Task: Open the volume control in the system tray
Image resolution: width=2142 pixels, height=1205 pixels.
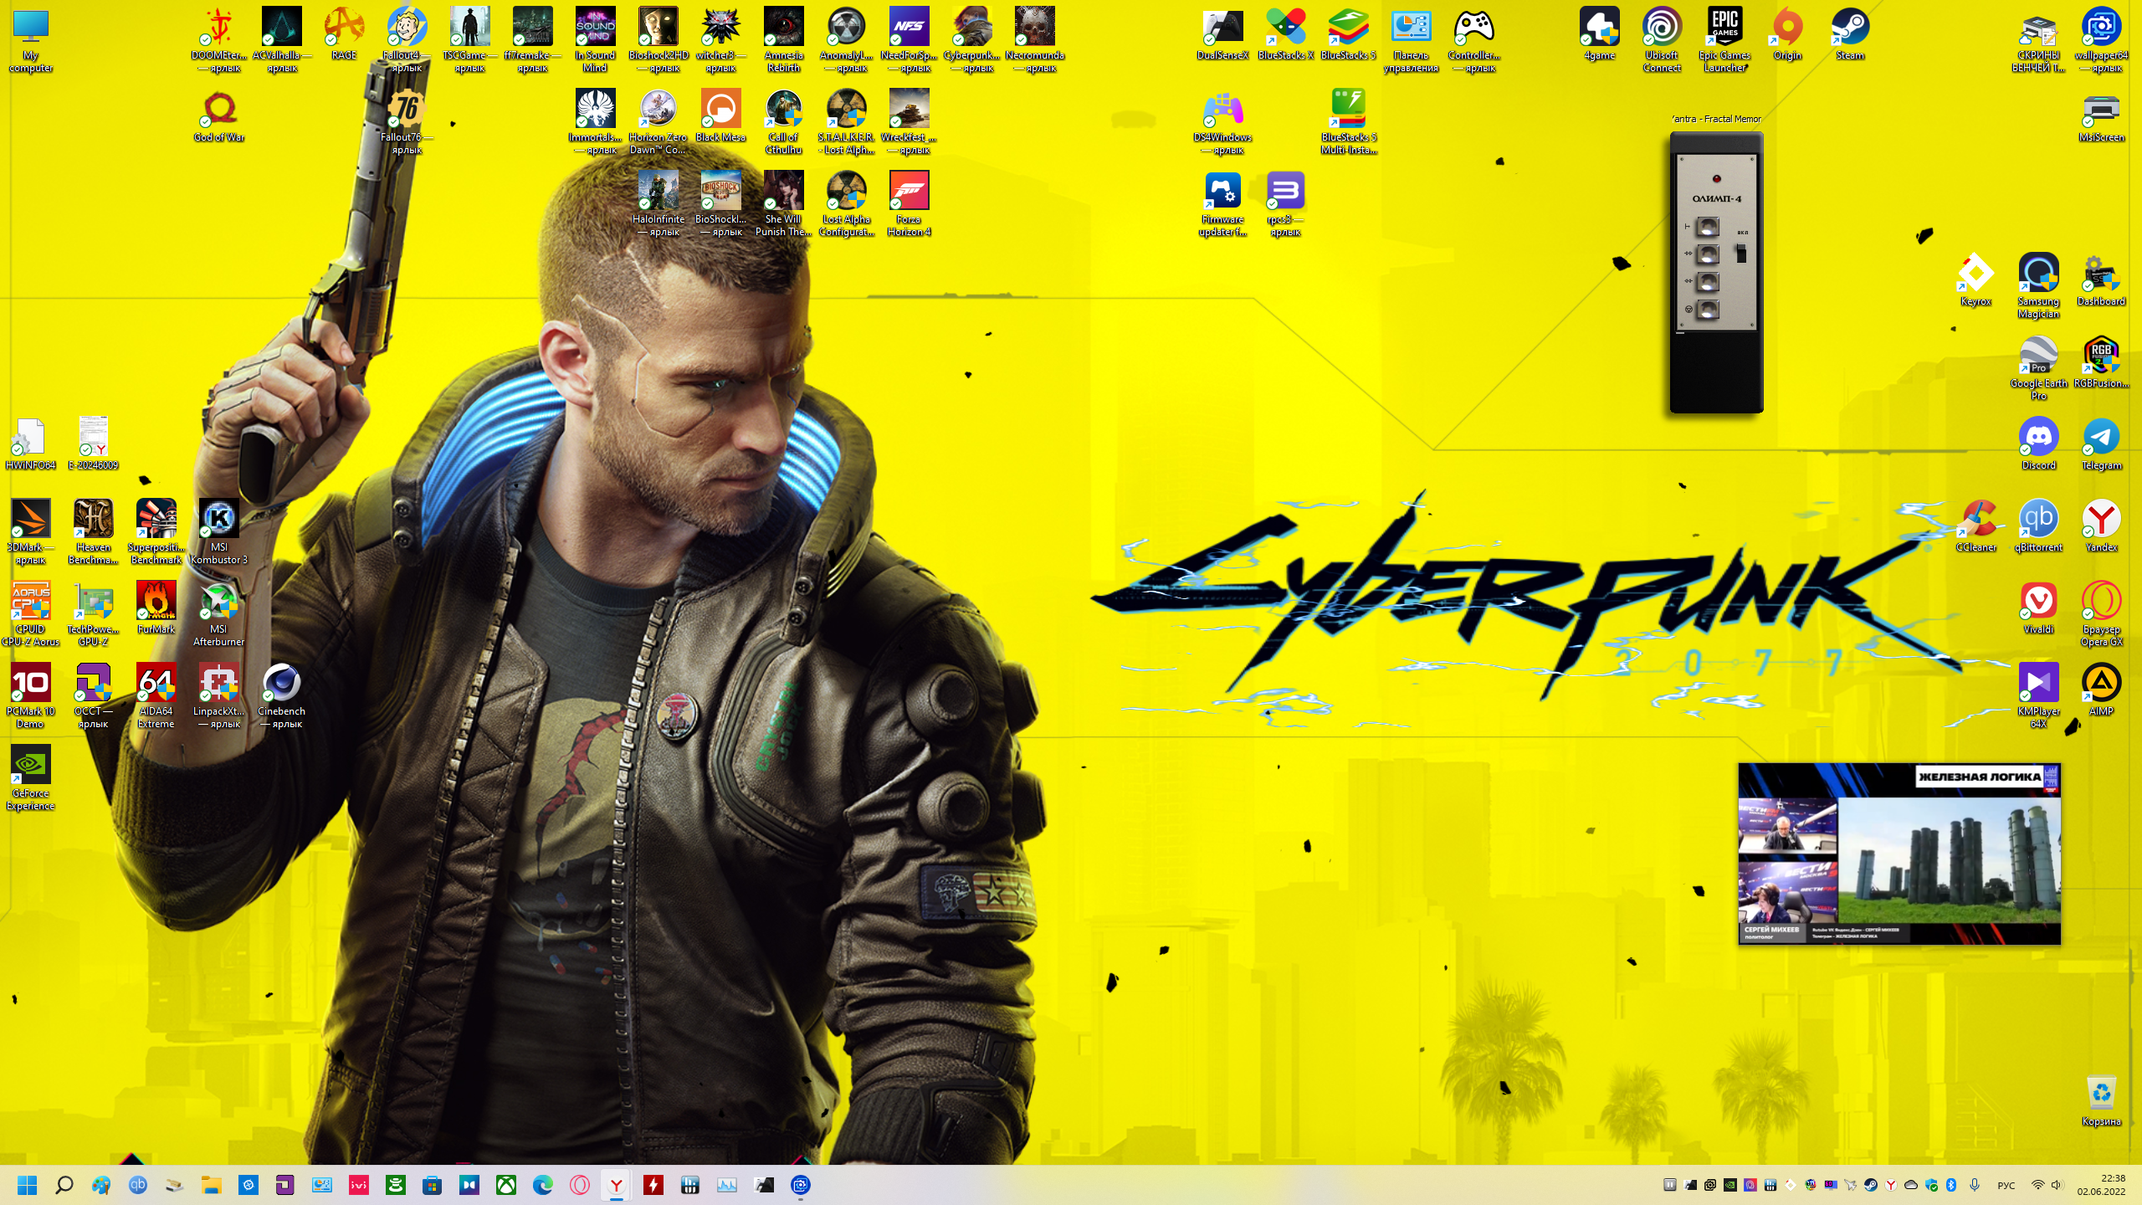Action: pyautogui.click(x=2056, y=1185)
